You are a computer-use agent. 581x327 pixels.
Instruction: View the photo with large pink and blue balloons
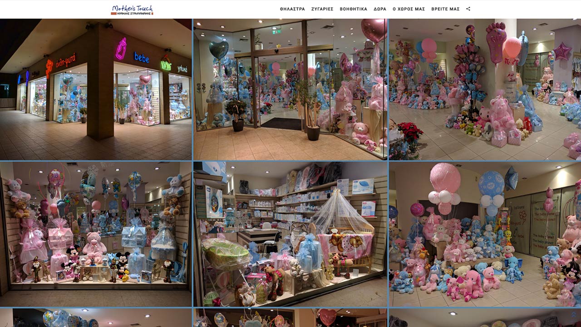[485, 234]
